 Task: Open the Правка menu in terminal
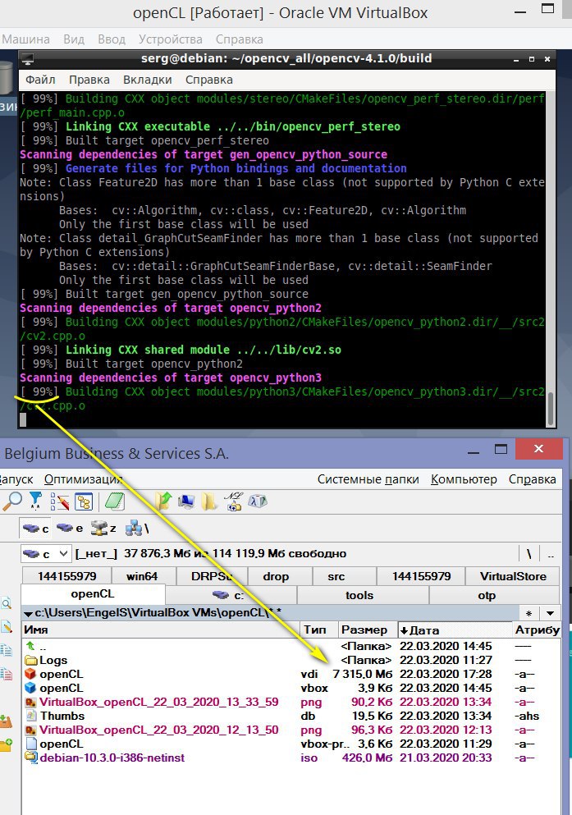coord(89,80)
